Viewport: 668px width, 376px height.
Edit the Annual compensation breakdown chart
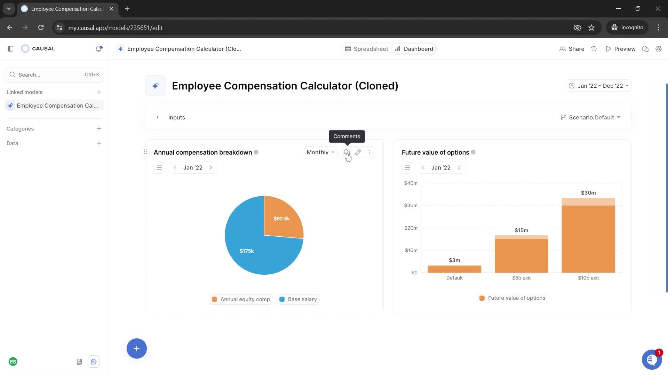pos(358,152)
